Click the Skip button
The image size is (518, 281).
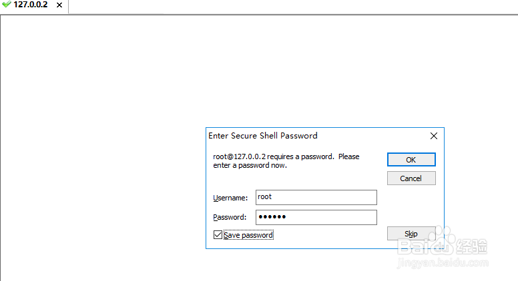click(x=411, y=234)
